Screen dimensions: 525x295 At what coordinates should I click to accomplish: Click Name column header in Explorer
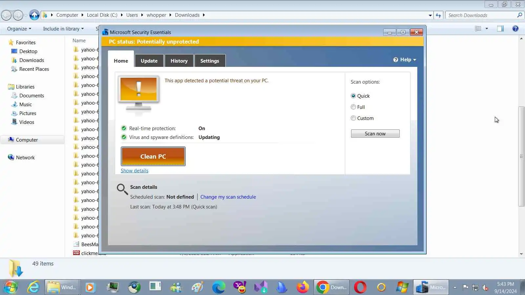(79, 40)
